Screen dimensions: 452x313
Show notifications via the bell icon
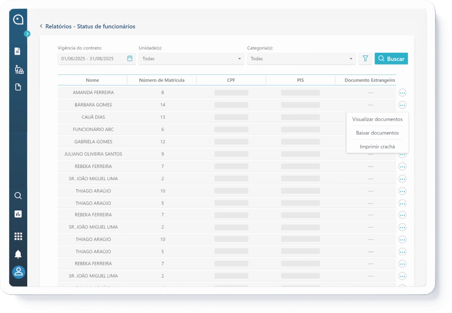click(18, 254)
